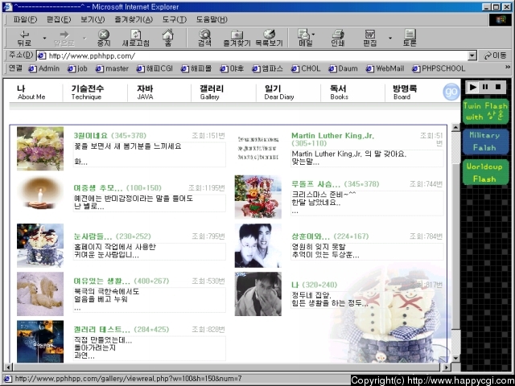Screen dimensions: 515x386
Task: Pause playback in the side player
Action: [x=485, y=87]
